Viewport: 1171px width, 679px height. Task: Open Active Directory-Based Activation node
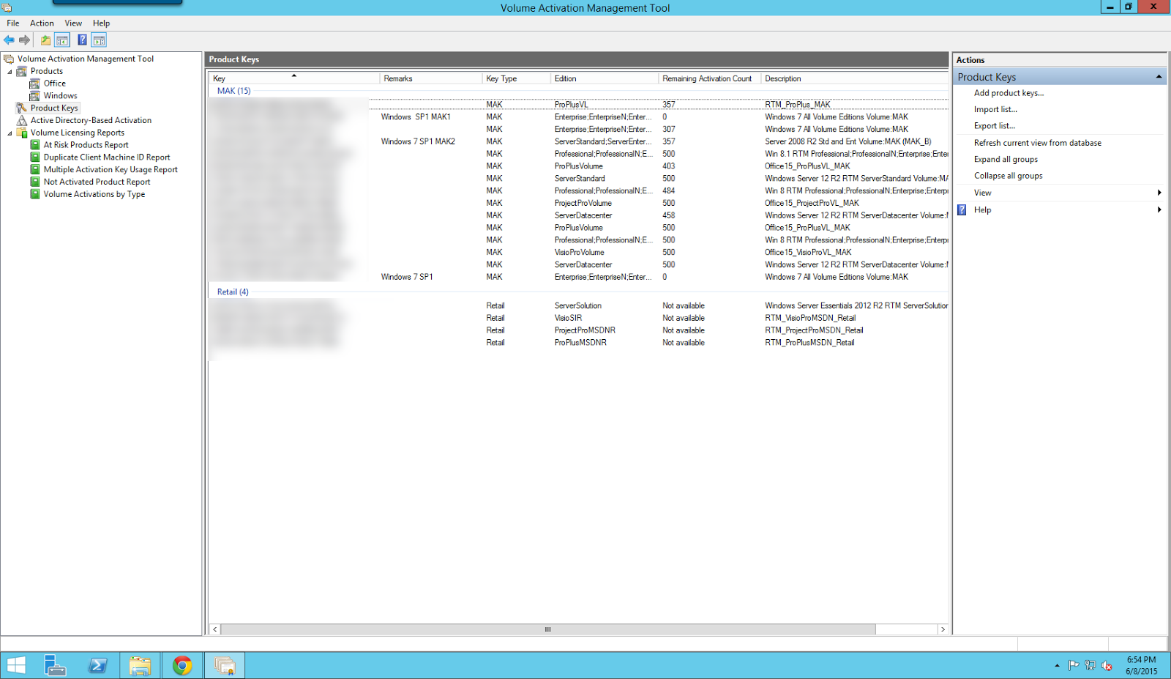[x=91, y=120]
